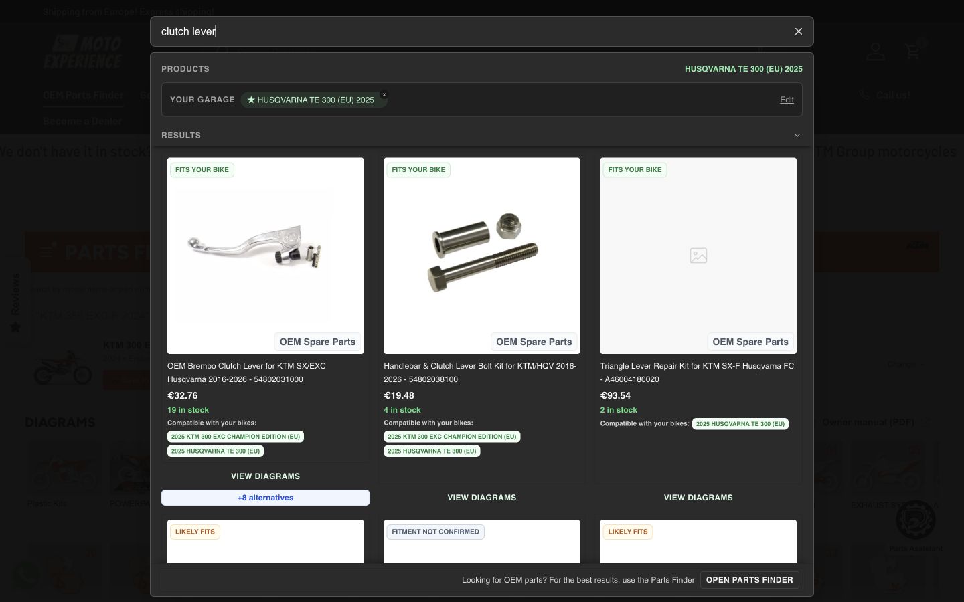Open Become a Dealer menu item

[82, 121]
